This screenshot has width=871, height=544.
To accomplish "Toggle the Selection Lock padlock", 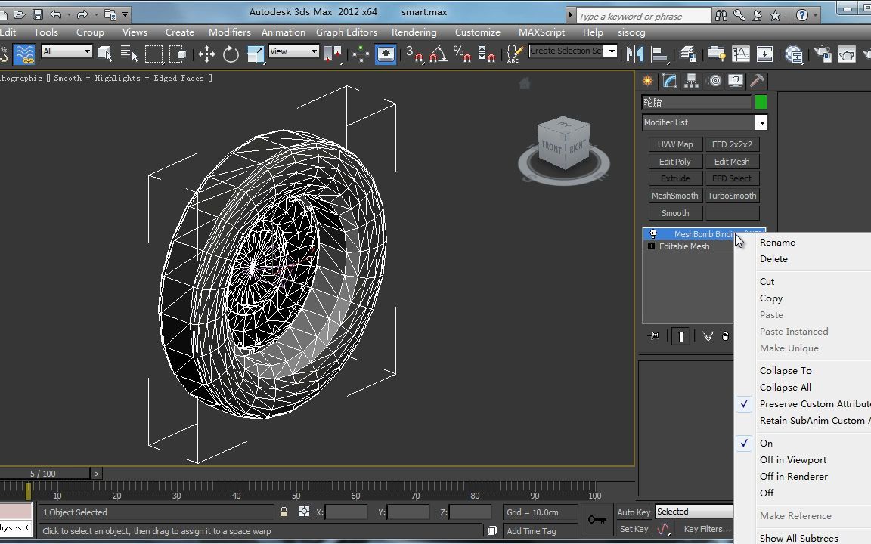I will pos(284,512).
